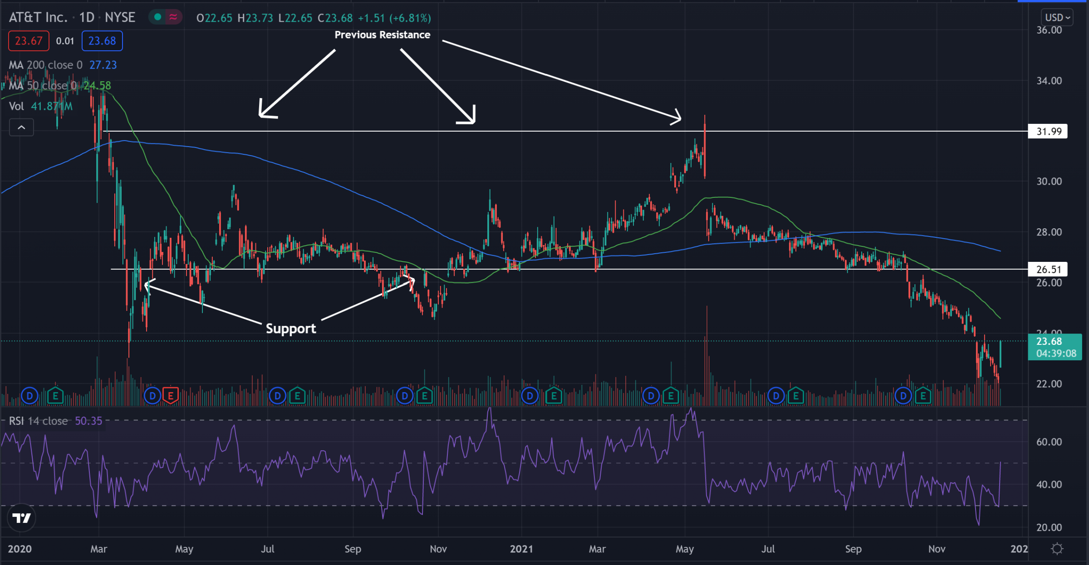Open the dividend marker in January 2021
Screen dimensions: 1089x565
pos(530,396)
